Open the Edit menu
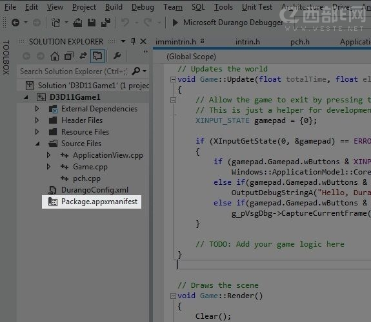This screenshot has height=322, width=371. pyautogui.click(x=32, y=7)
